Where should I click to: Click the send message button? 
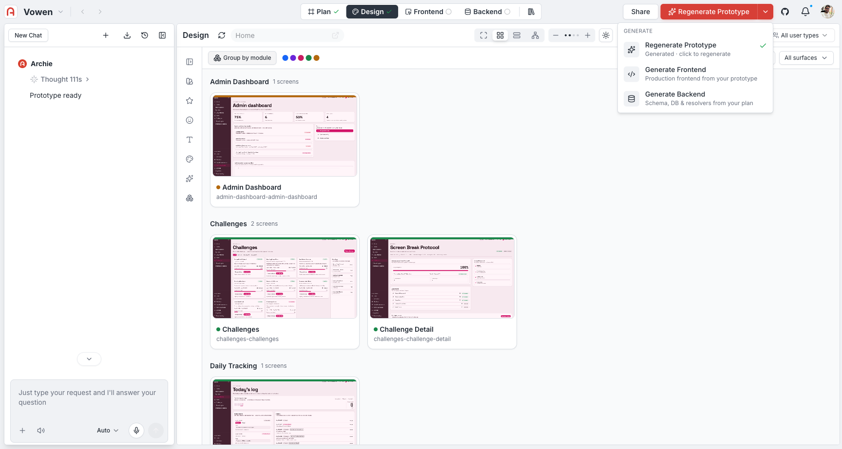(x=156, y=431)
